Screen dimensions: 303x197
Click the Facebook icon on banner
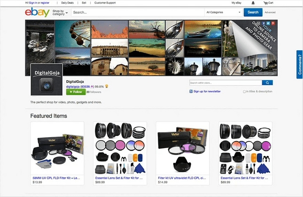click(263, 23)
